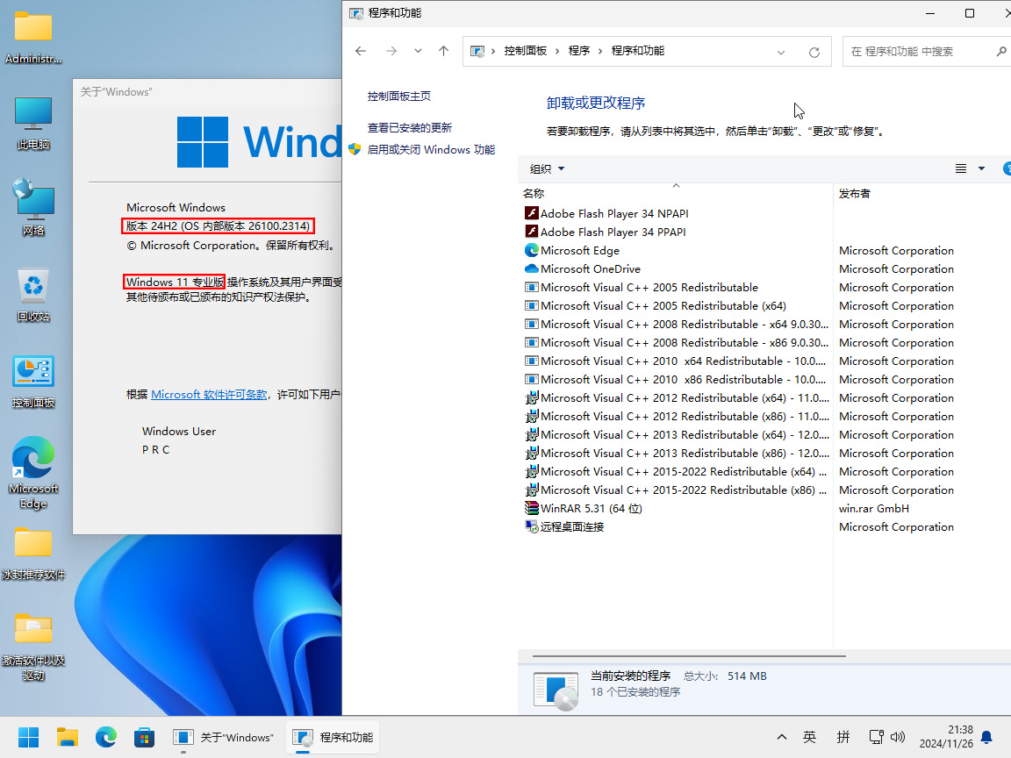Open the notification bell icon
This screenshot has height=758, width=1011.
[x=986, y=737]
